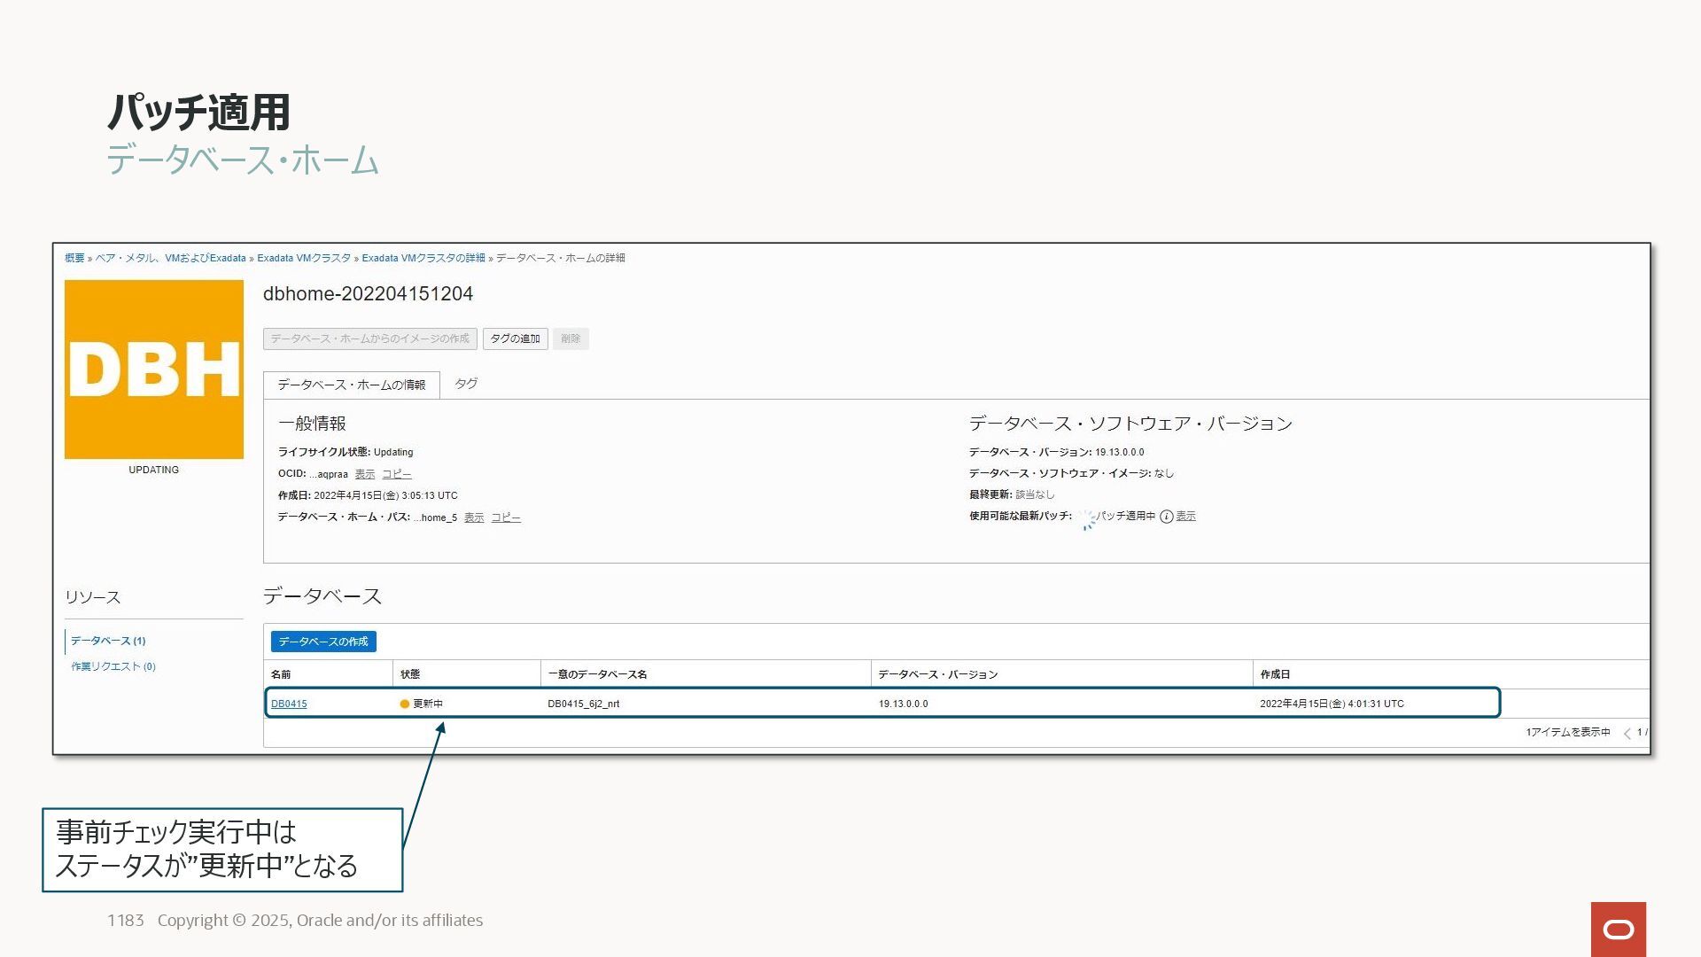Click the orange DBH database home icon
This screenshot has height=957, width=1701.
154,370
